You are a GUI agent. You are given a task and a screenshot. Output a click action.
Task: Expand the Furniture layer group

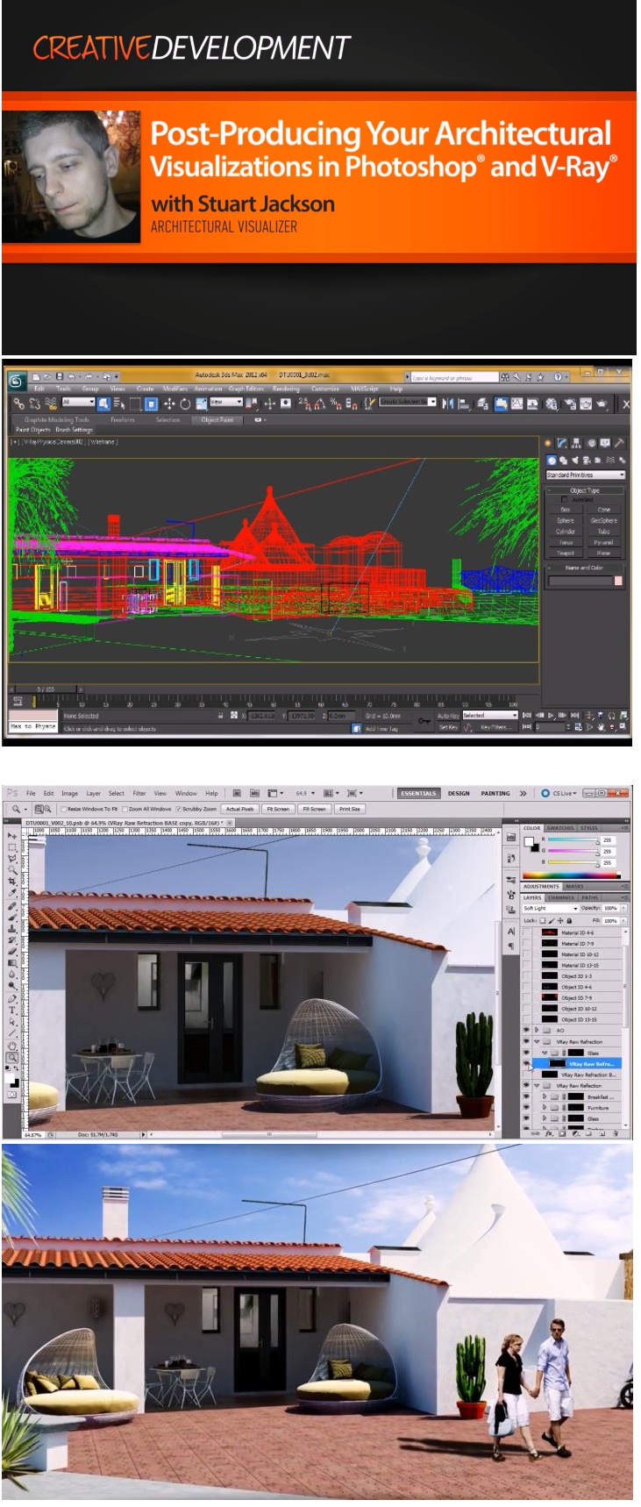(x=545, y=1107)
